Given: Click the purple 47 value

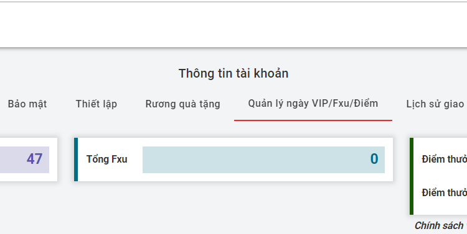Looking at the screenshot, I should coord(34,159).
